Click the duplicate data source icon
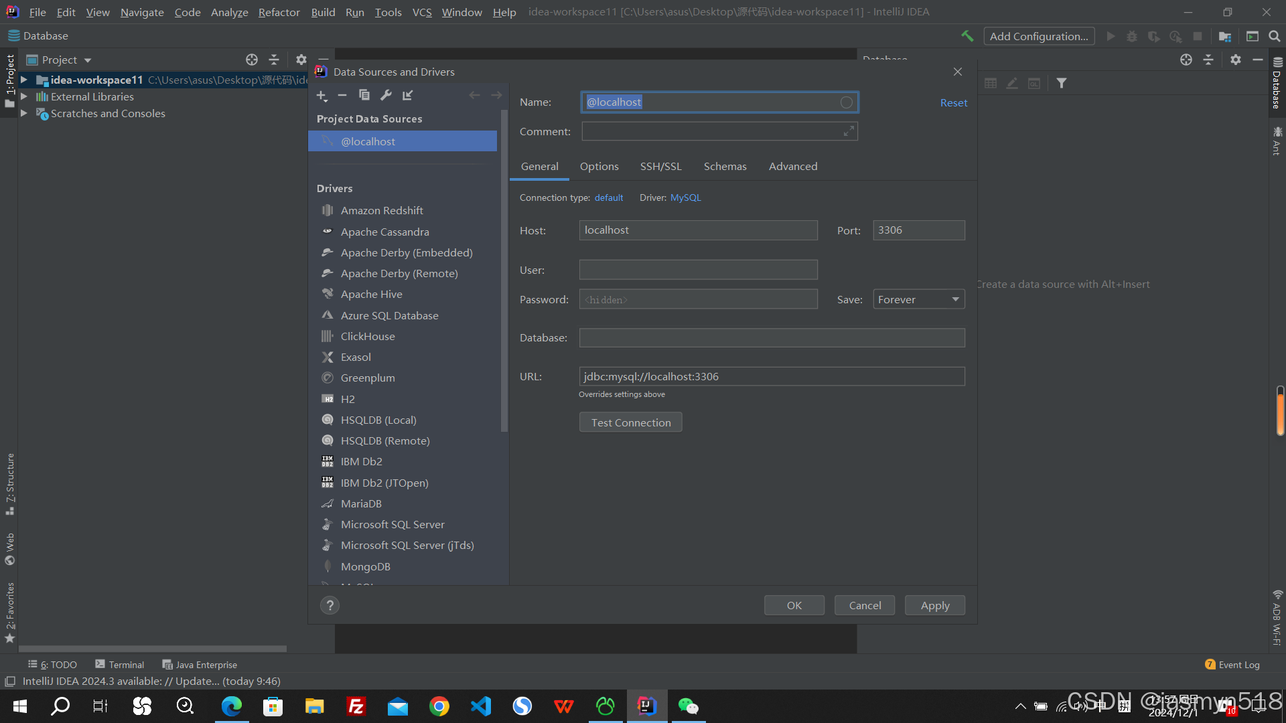Image resolution: width=1286 pixels, height=723 pixels. point(364,95)
